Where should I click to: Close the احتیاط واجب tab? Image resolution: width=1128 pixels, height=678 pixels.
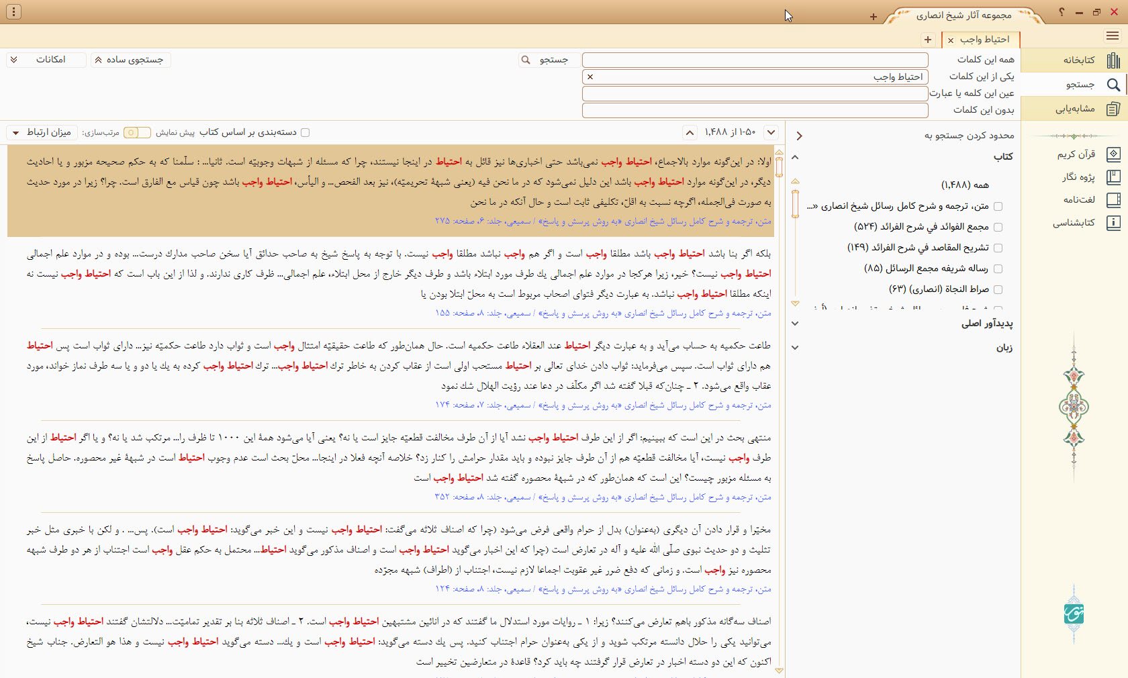click(x=951, y=40)
